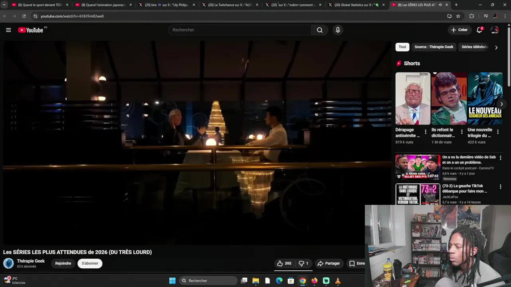Click the Chrome address bar URL
Screen dimensions: 511x287
coord(72,16)
